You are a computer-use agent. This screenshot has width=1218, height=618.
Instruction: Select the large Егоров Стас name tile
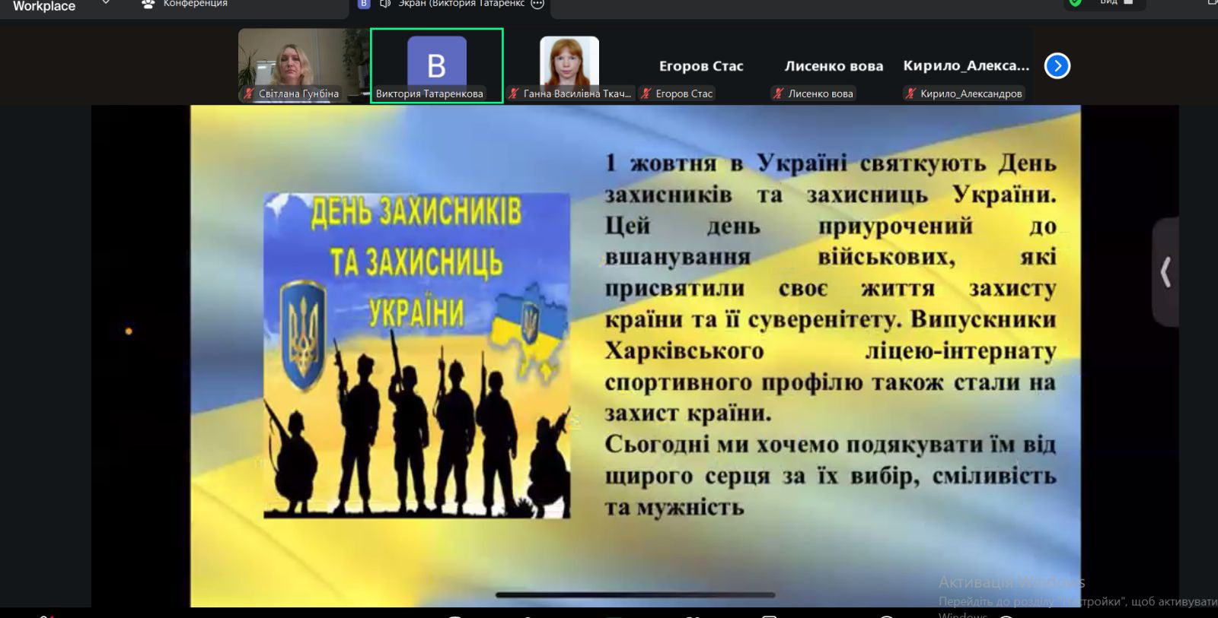pos(700,66)
